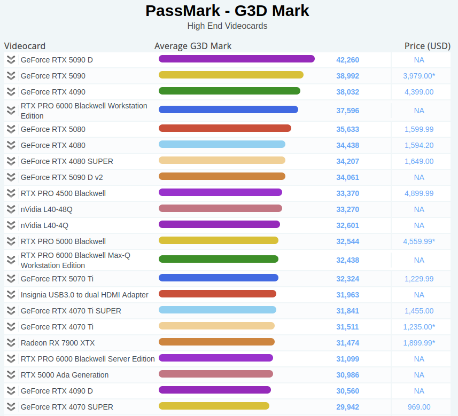Open the RTX PRO 4500 Blackwell link
Screen dimensions: 458x416
tap(63, 193)
